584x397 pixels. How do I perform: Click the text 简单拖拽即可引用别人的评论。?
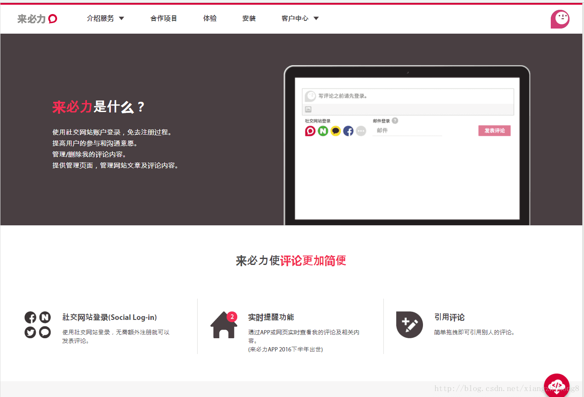475,332
